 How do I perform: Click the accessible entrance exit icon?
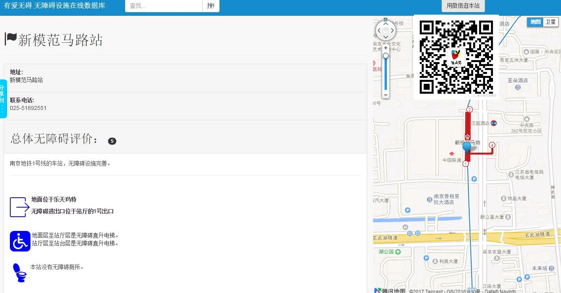[20, 207]
